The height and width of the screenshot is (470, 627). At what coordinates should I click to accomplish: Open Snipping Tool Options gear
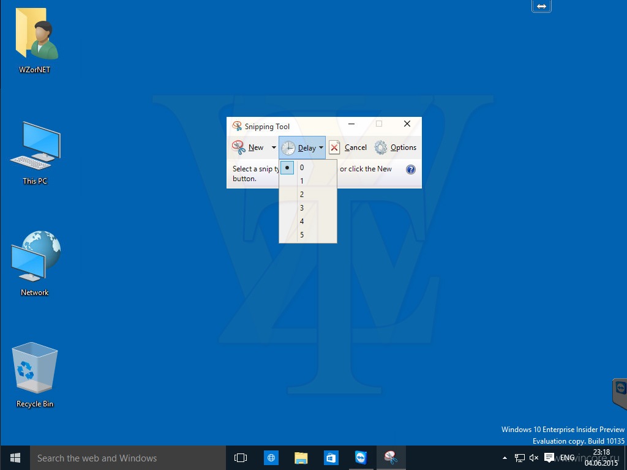pyautogui.click(x=381, y=147)
